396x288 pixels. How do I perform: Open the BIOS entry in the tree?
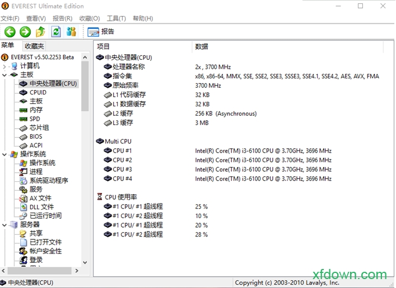tap(36, 136)
